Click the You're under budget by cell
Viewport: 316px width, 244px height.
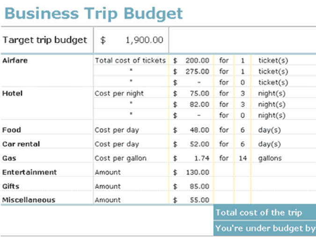pos(265,229)
